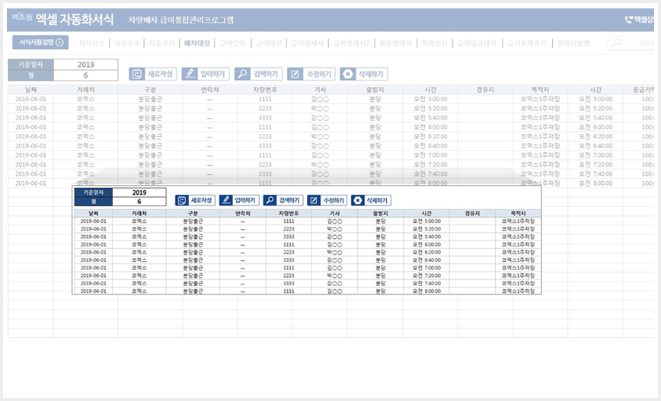Click the month field 6 in the faded main sheet
661x401 pixels.
coord(85,75)
